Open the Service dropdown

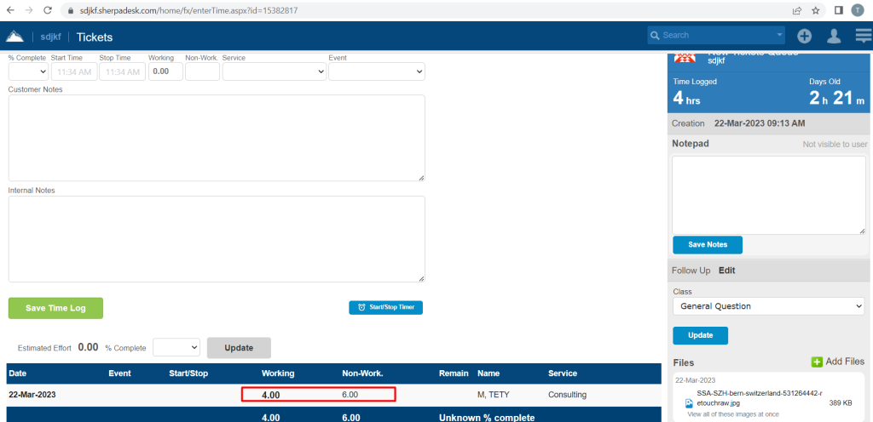point(274,71)
